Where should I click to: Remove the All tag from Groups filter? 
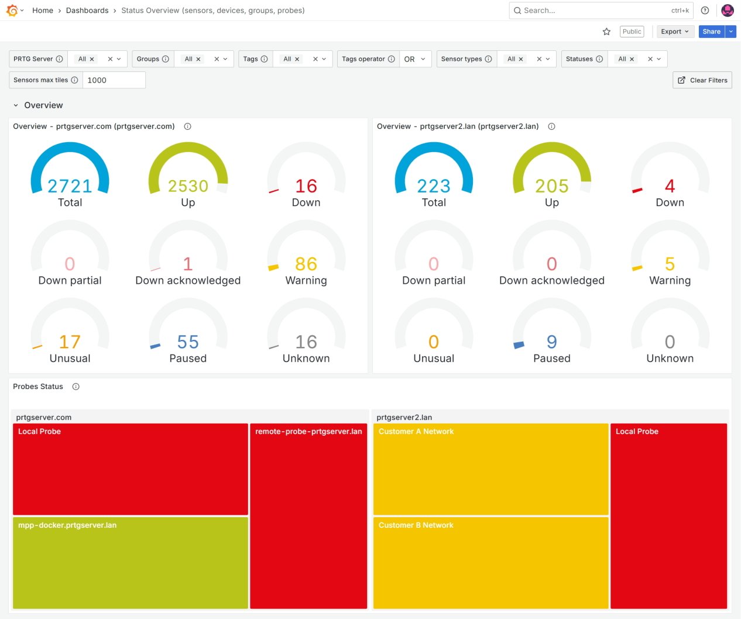point(198,59)
